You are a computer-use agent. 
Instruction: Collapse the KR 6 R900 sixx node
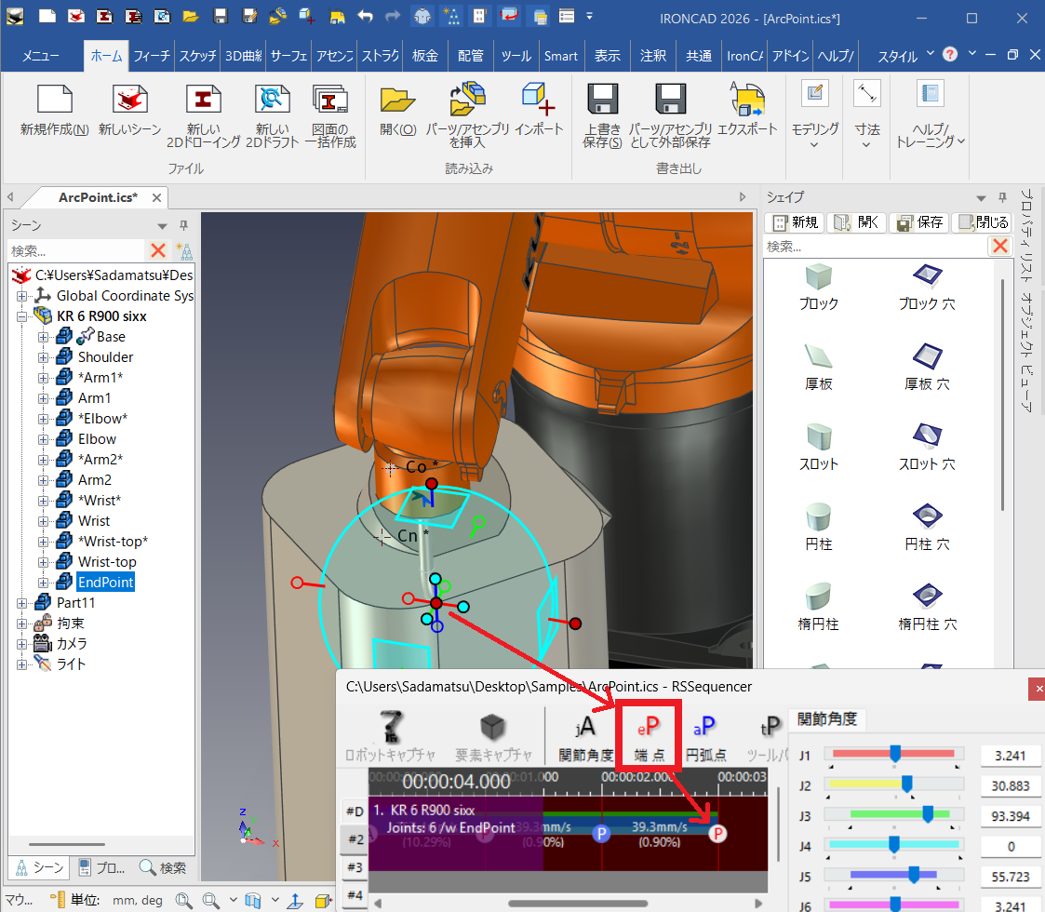pos(21,316)
